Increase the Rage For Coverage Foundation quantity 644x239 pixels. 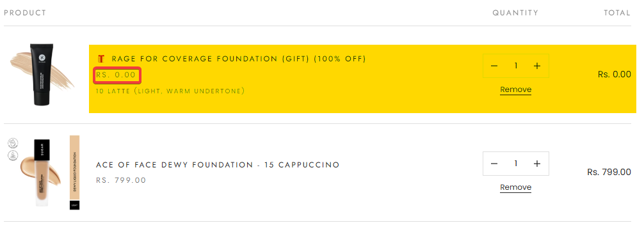point(537,66)
